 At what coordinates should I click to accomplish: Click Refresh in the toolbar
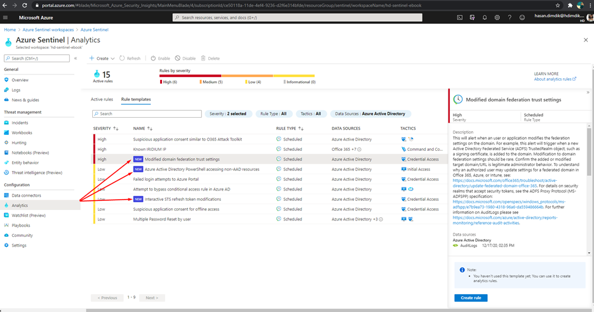pos(130,59)
